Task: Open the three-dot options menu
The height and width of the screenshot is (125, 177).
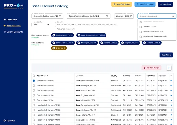Action: point(169,68)
